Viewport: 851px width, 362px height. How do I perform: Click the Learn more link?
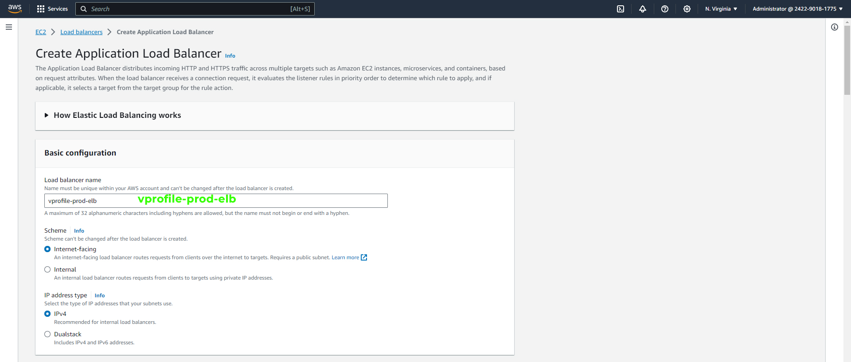pyautogui.click(x=345, y=257)
